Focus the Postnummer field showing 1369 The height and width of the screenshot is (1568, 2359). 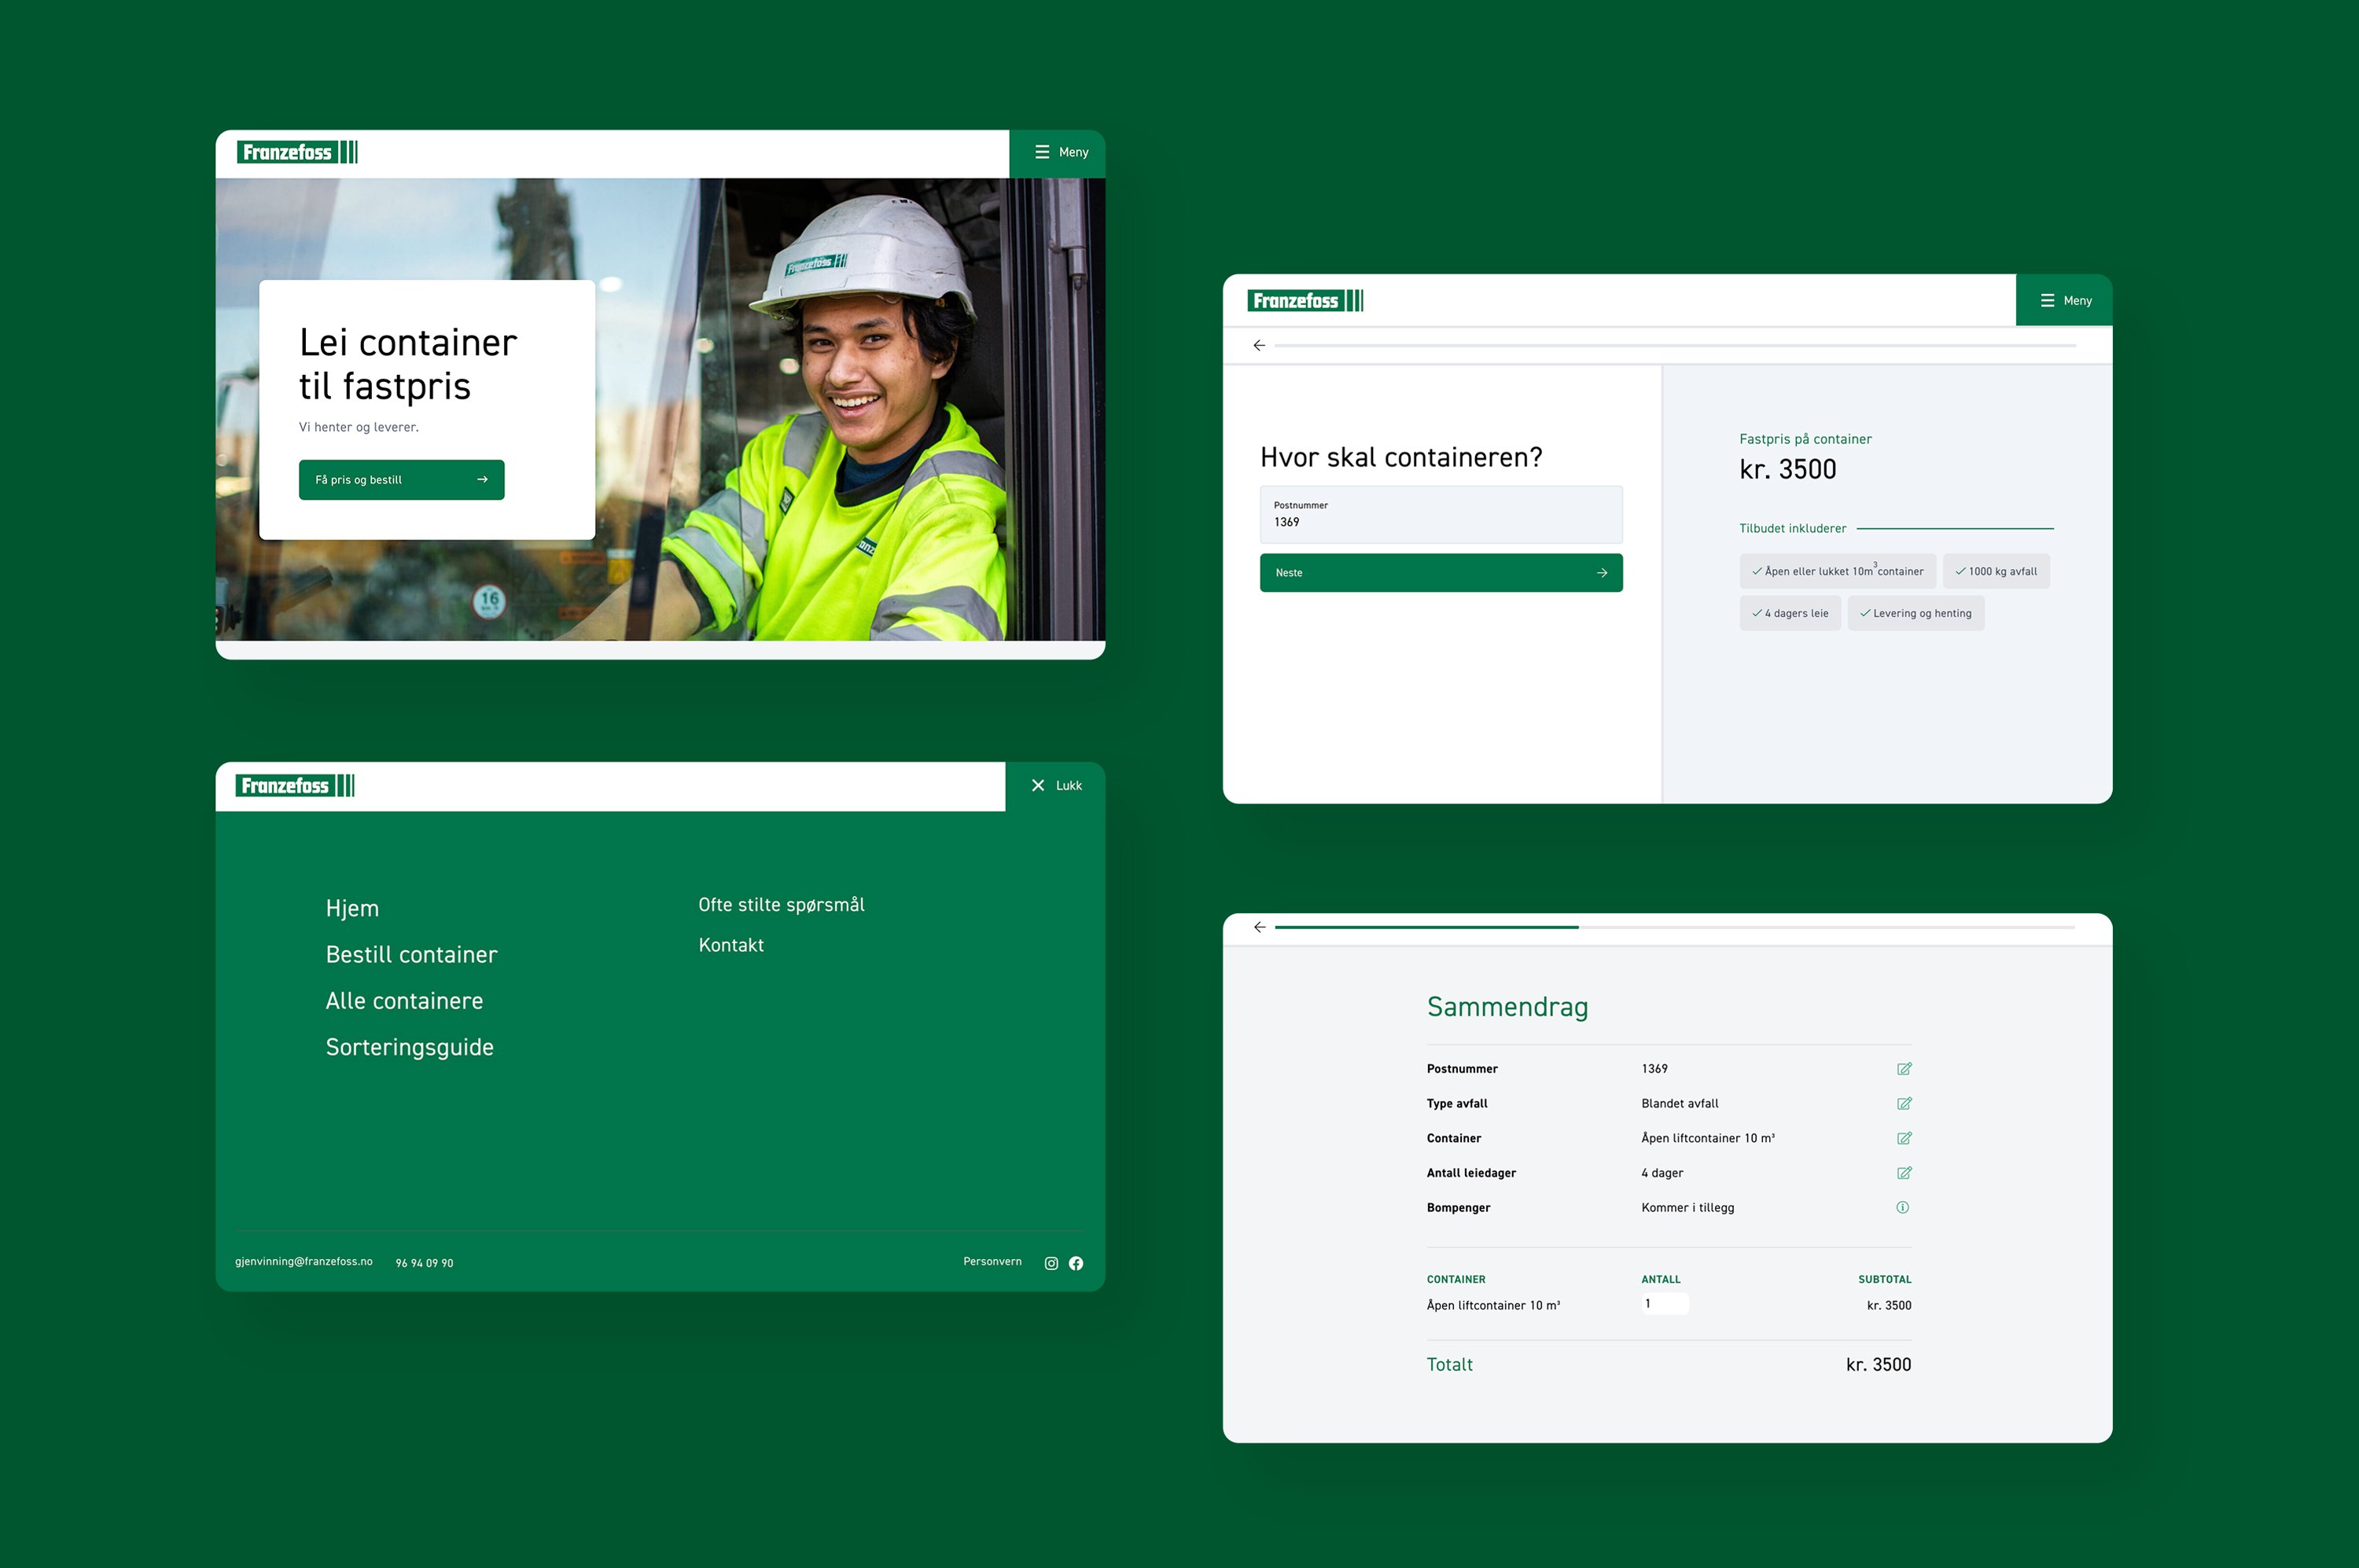pos(1441,514)
